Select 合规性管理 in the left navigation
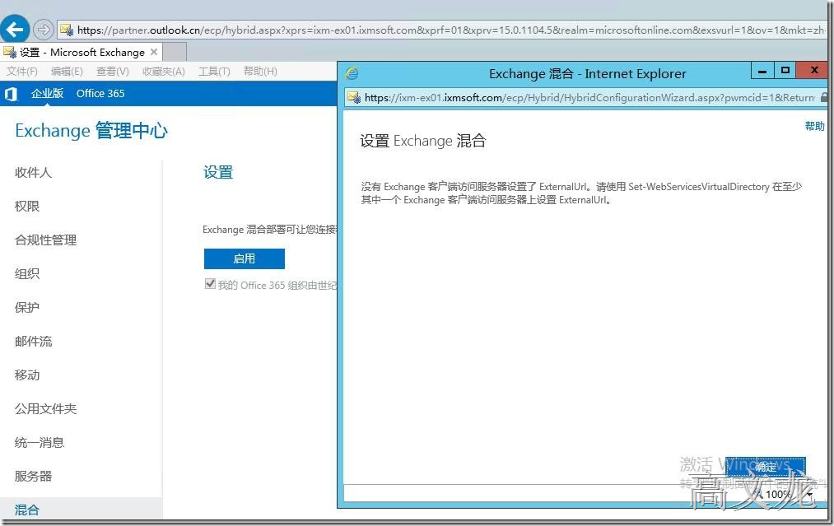Screen dimensions: 834x526 pyautogui.click(x=46, y=240)
